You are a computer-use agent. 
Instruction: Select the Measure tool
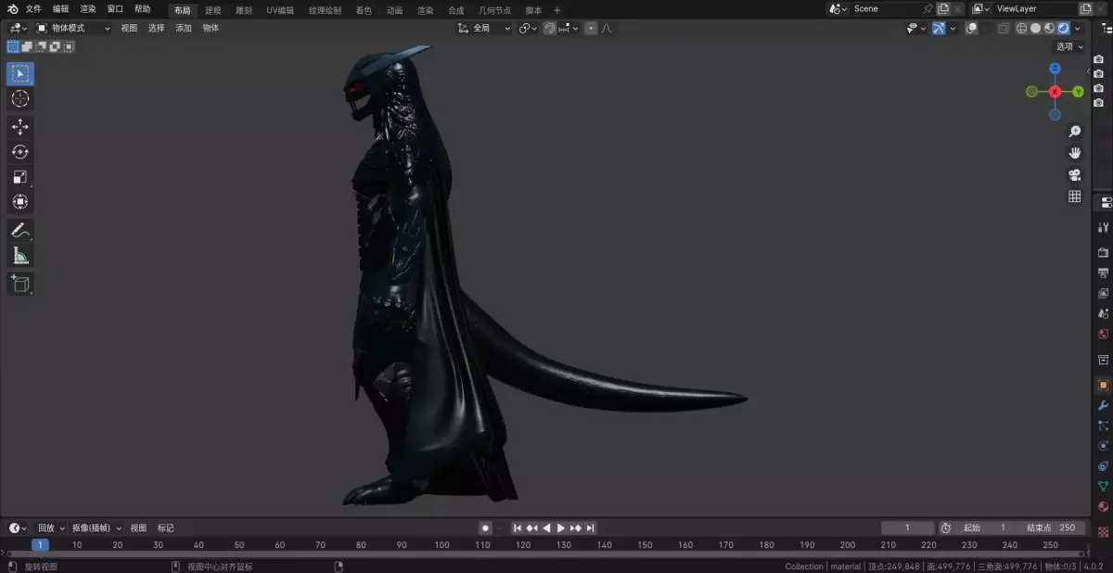click(20, 255)
